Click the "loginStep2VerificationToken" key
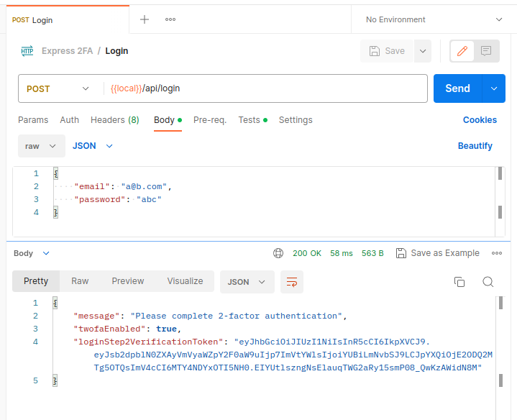The width and height of the screenshot is (517, 420). 148,342
